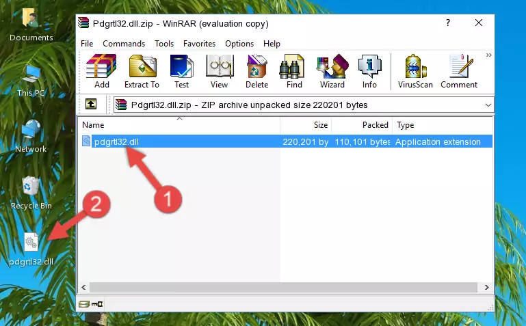Click the archive icon in address bar

click(x=121, y=105)
